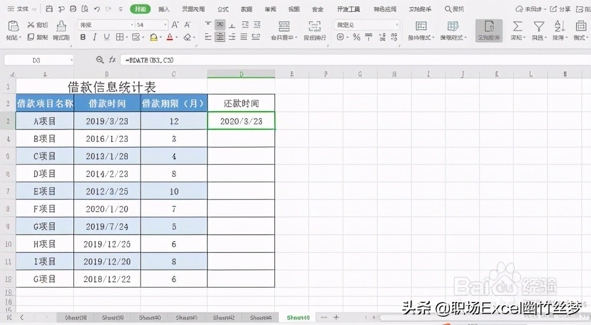Switch to the Data ribbon tab

[x=246, y=9]
